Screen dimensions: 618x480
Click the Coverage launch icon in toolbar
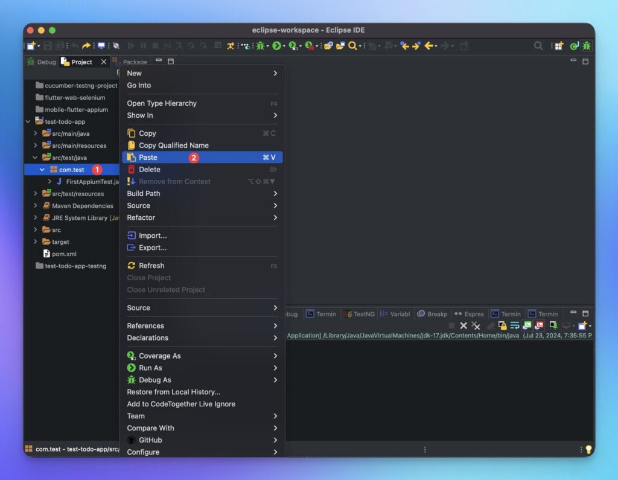[293, 46]
